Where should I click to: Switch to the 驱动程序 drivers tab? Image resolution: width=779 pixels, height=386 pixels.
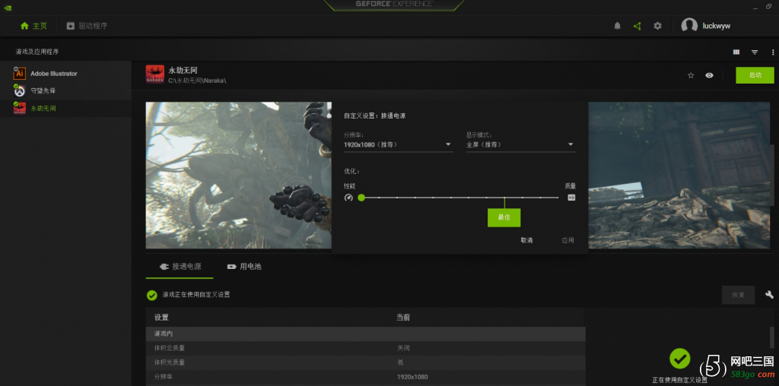click(x=87, y=26)
